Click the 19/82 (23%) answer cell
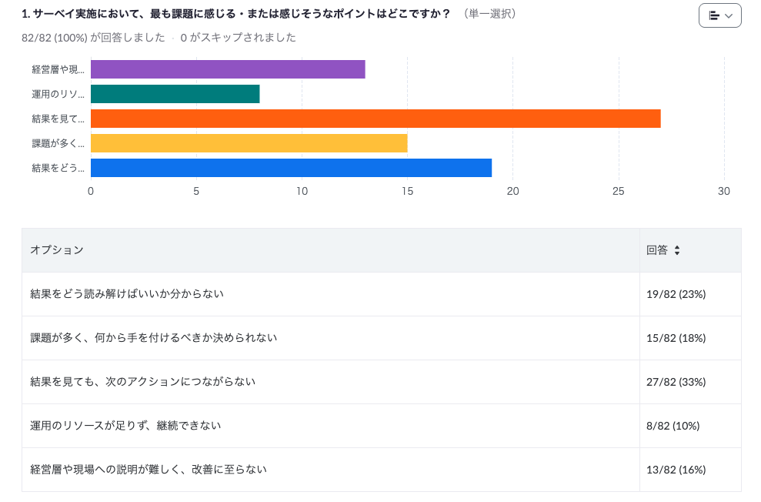 click(676, 294)
